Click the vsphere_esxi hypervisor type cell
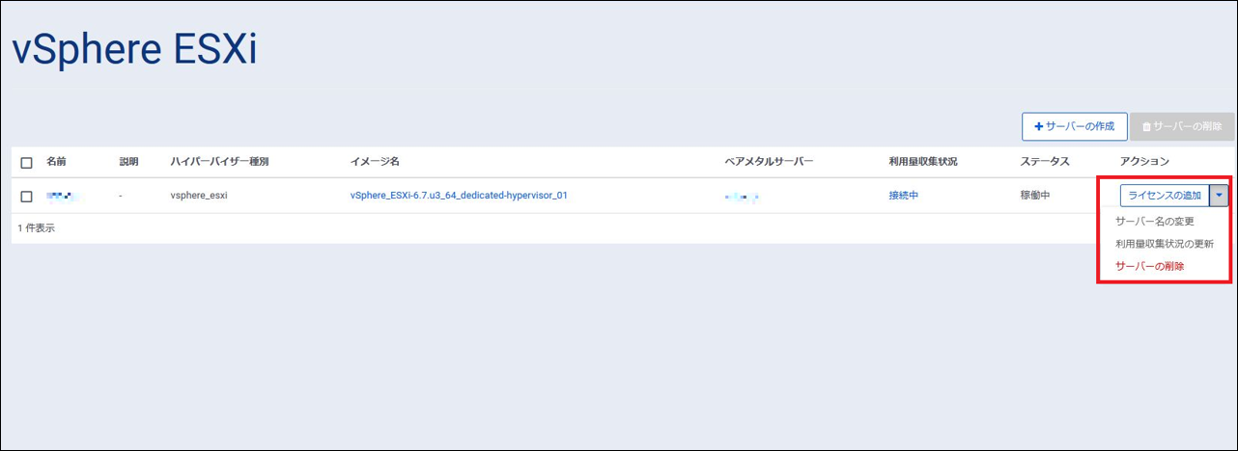 pyautogui.click(x=199, y=196)
